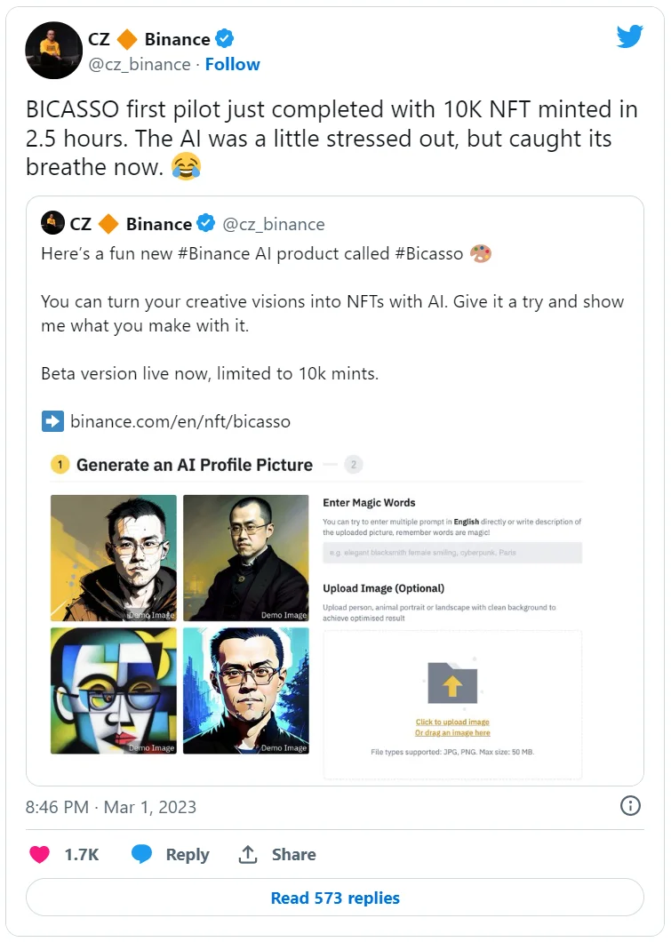The height and width of the screenshot is (942, 671).
Task: Click the "Click to upload image" link
Action: (x=452, y=722)
